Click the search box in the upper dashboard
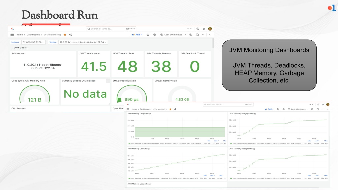Screen dimensions: 338x190 111,29
